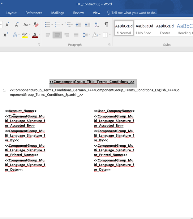
Task: Align text left
Action: [x=48, y=35]
